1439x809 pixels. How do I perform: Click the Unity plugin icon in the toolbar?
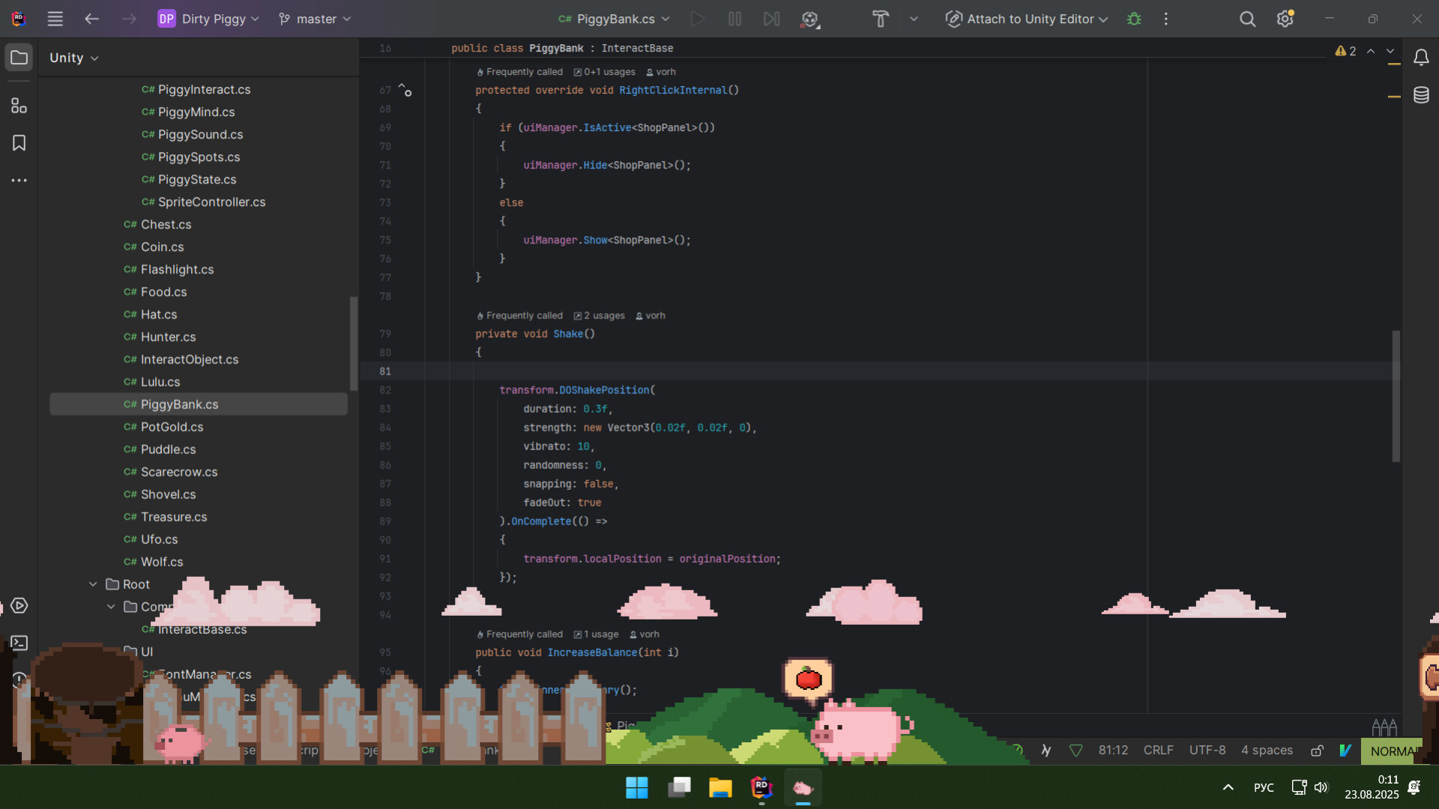(809, 19)
